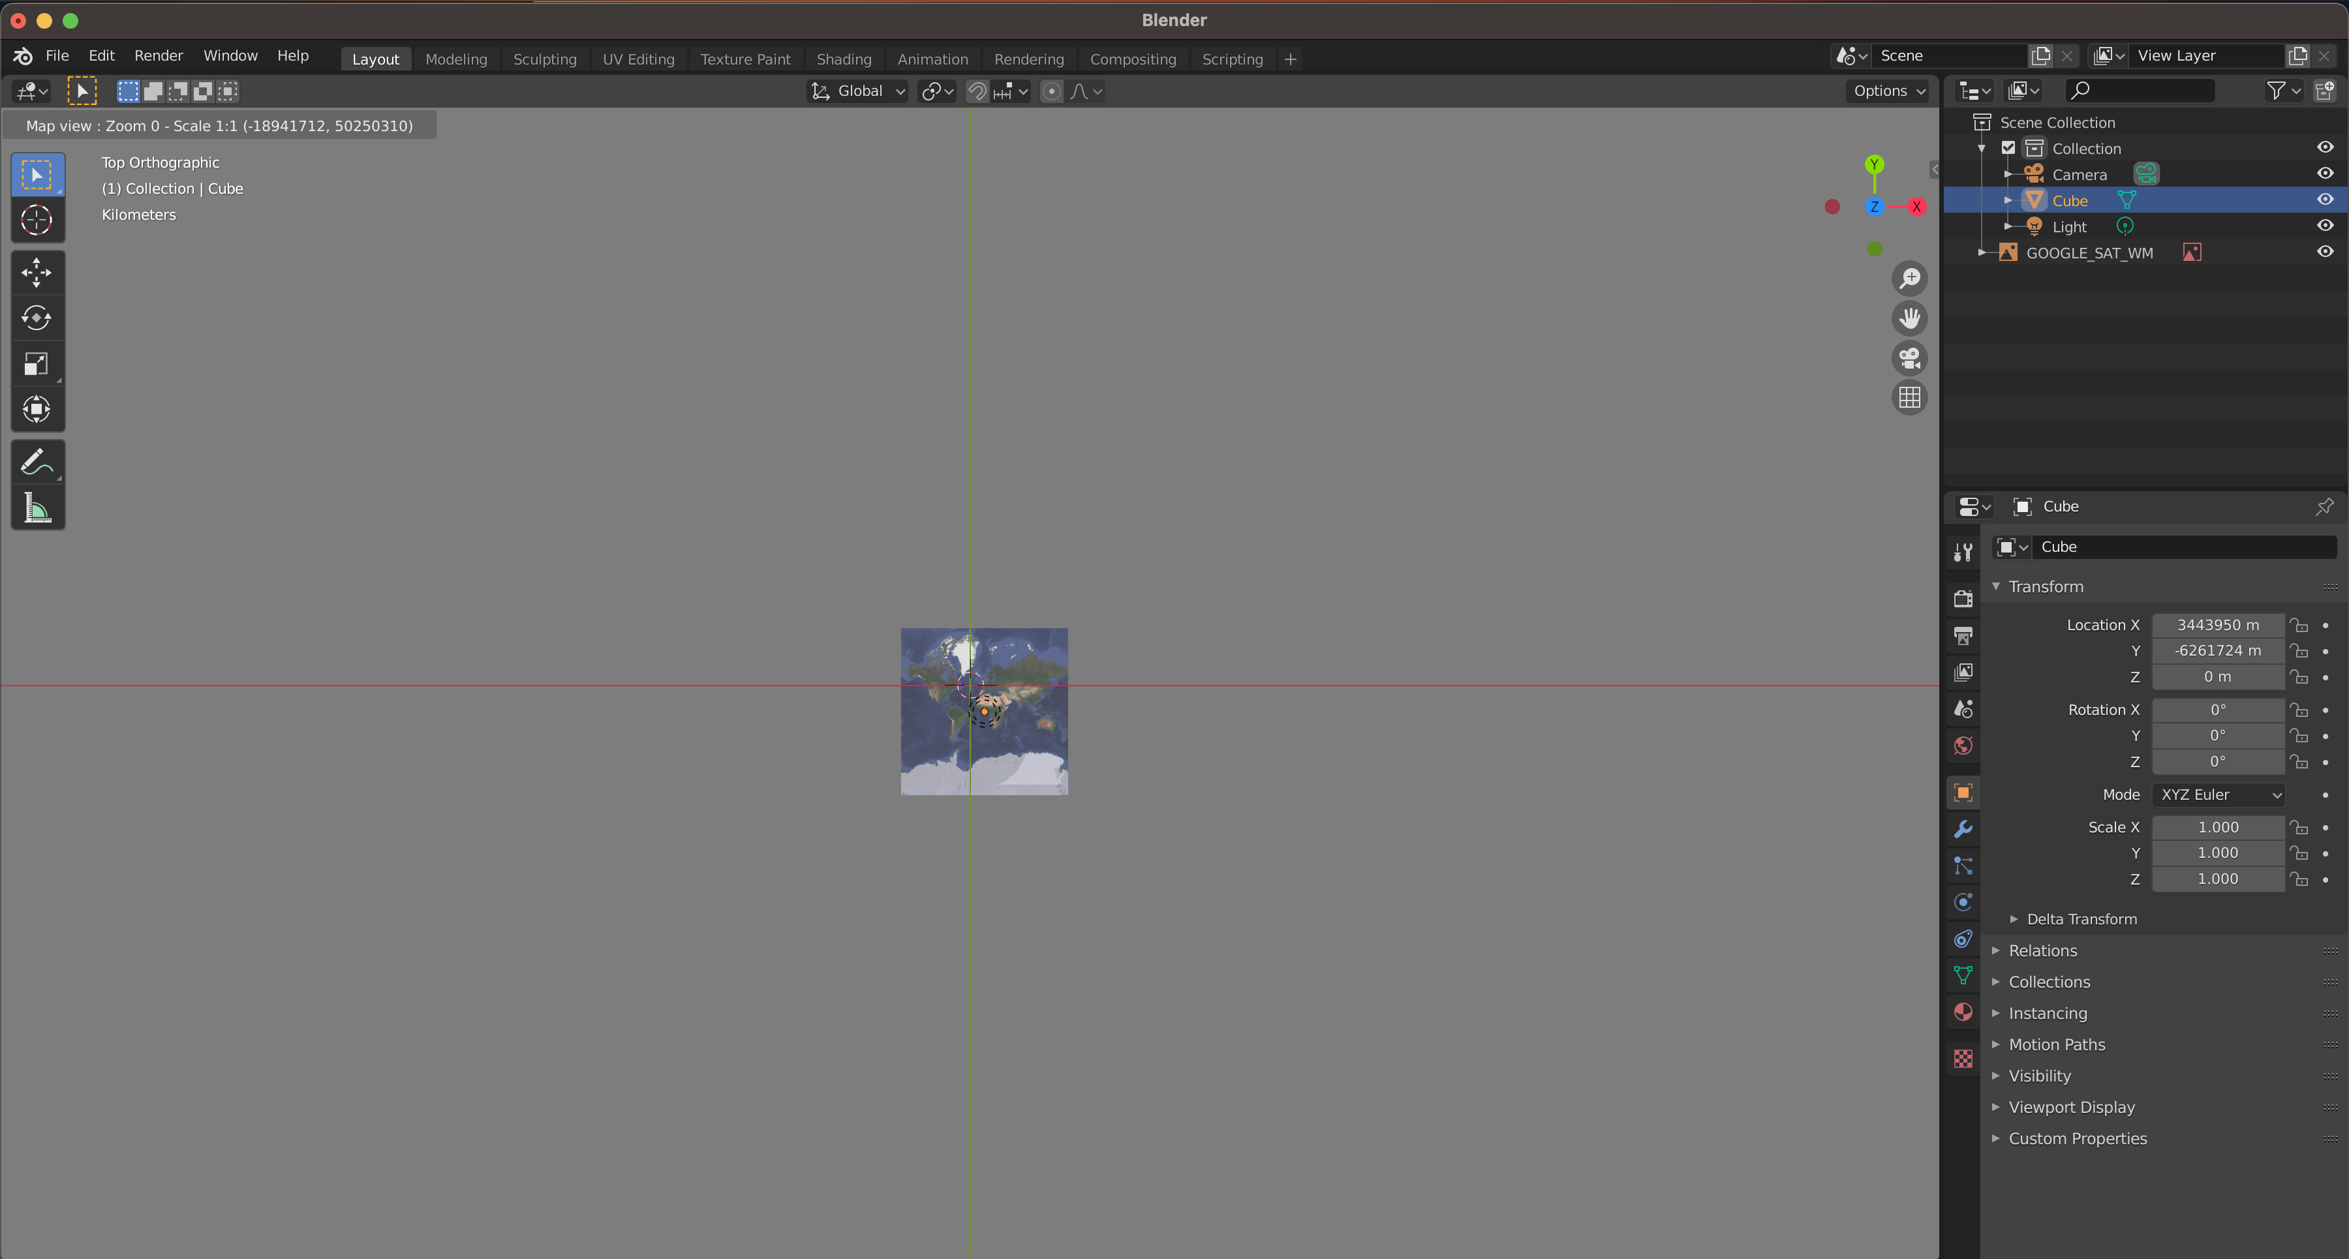Viewport: 2349px width, 1259px height.
Task: Open the Modifier properties wrench tab
Action: point(1963,828)
